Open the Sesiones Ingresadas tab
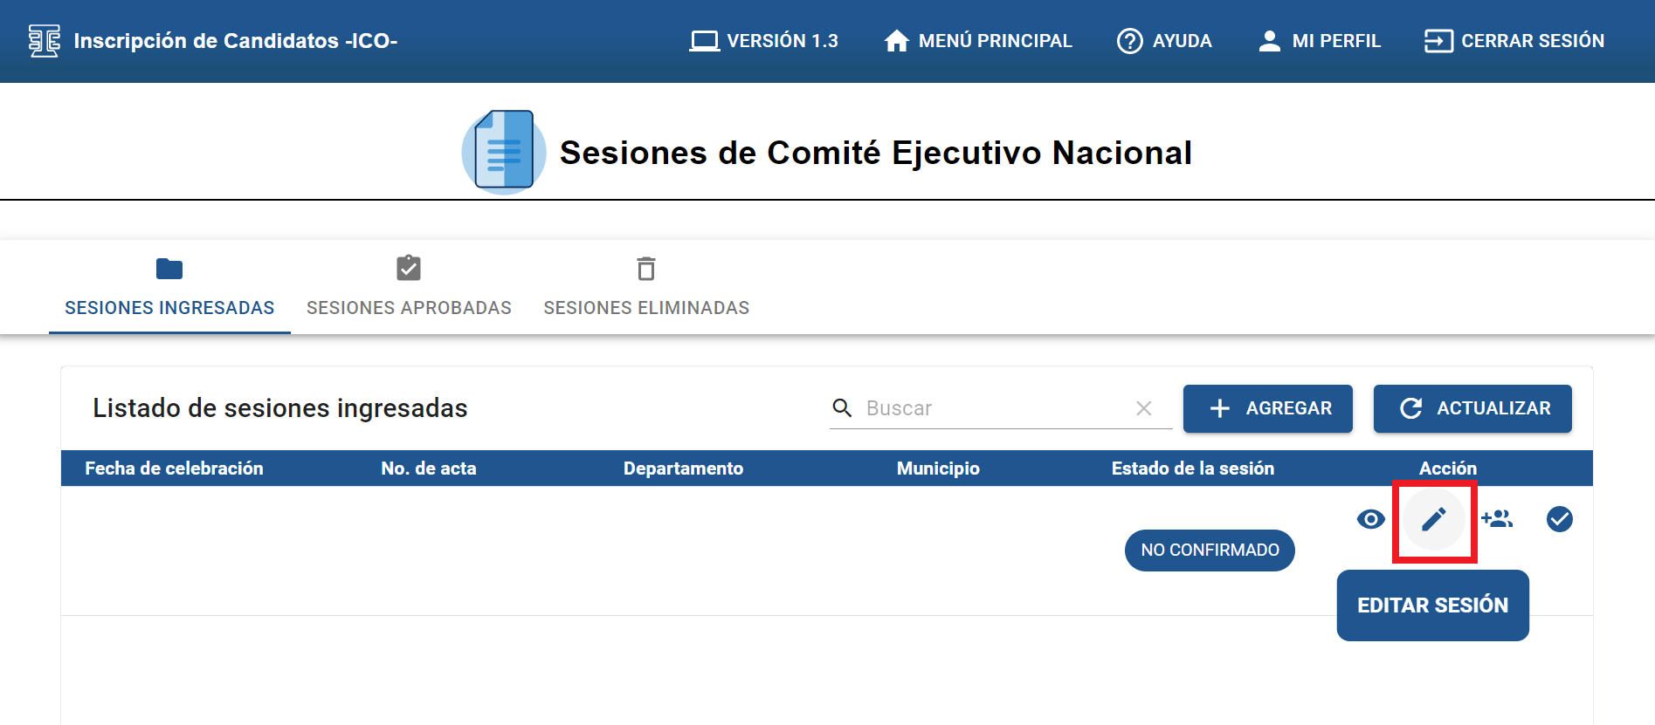The width and height of the screenshot is (1655, 725). [x=169, y=288]
